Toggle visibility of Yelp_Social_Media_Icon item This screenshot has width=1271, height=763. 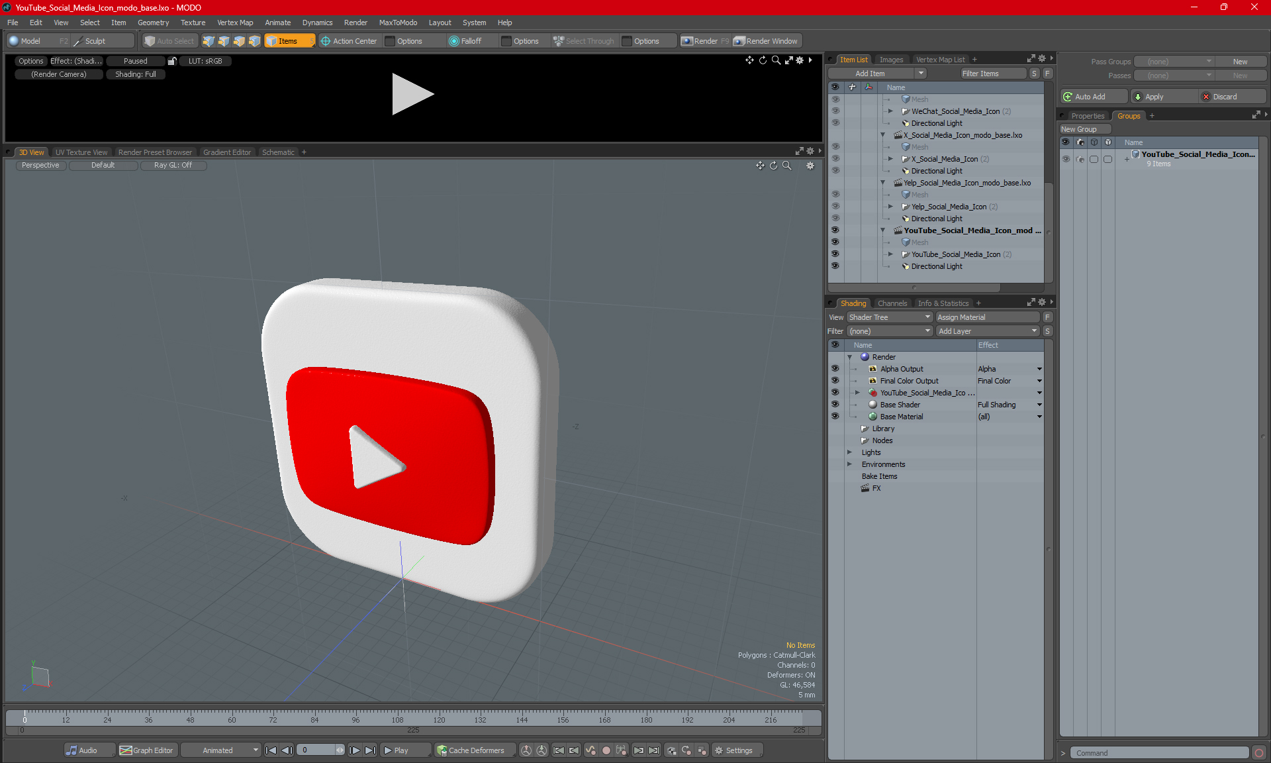pyautogui.click(x=835, y=207)
